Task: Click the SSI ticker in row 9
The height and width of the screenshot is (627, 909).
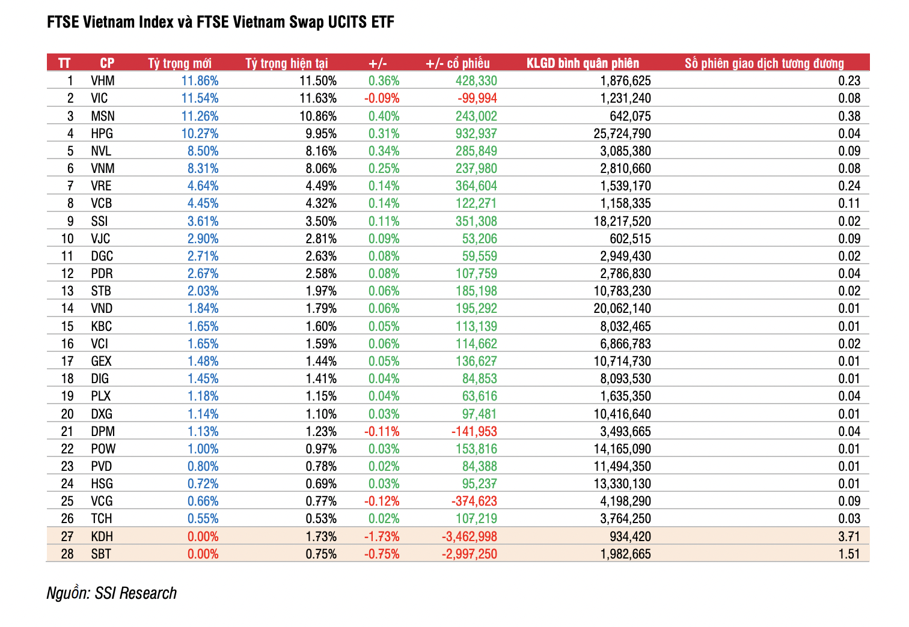Action: pos(99,221)
